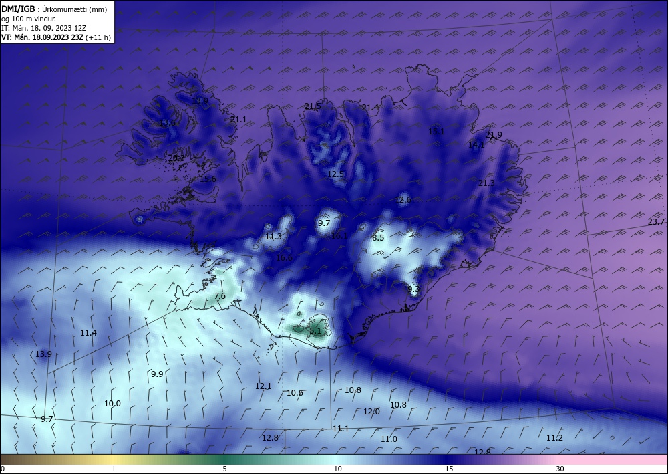
Task: Click the 1 tick label on the color scale
Action: click(x=114, y=469)
